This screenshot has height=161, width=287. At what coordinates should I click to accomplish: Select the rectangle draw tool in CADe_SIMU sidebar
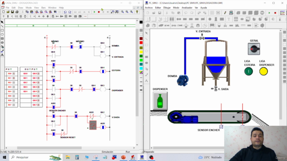point(2,30)
